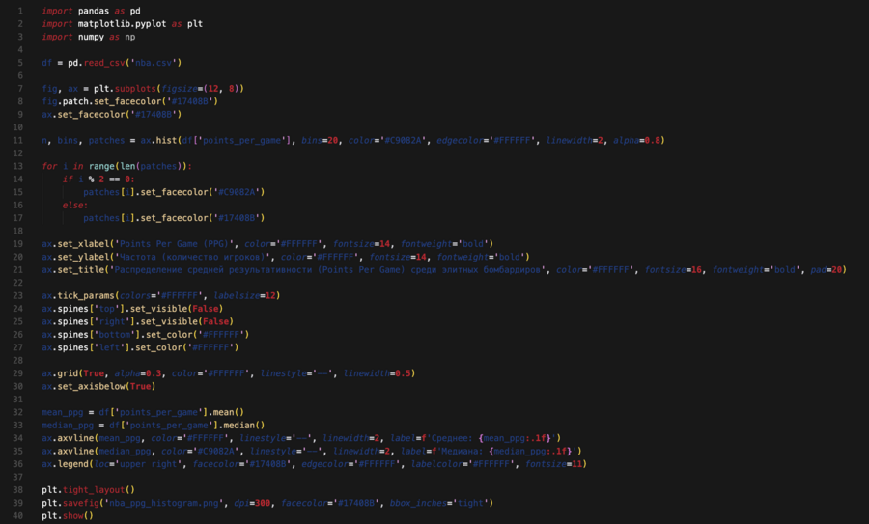Click the 'nba.csv' string on line 5
The width and height of the screenshot is (869, 524).
point(155,63)
